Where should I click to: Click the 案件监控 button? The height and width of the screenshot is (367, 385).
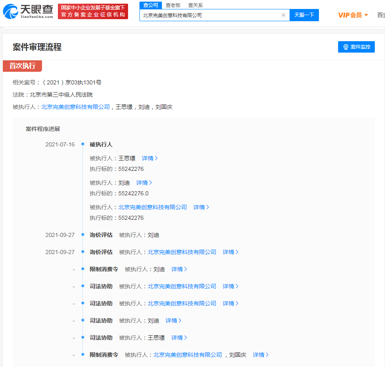pyautogui.click(x=356, y=47)
